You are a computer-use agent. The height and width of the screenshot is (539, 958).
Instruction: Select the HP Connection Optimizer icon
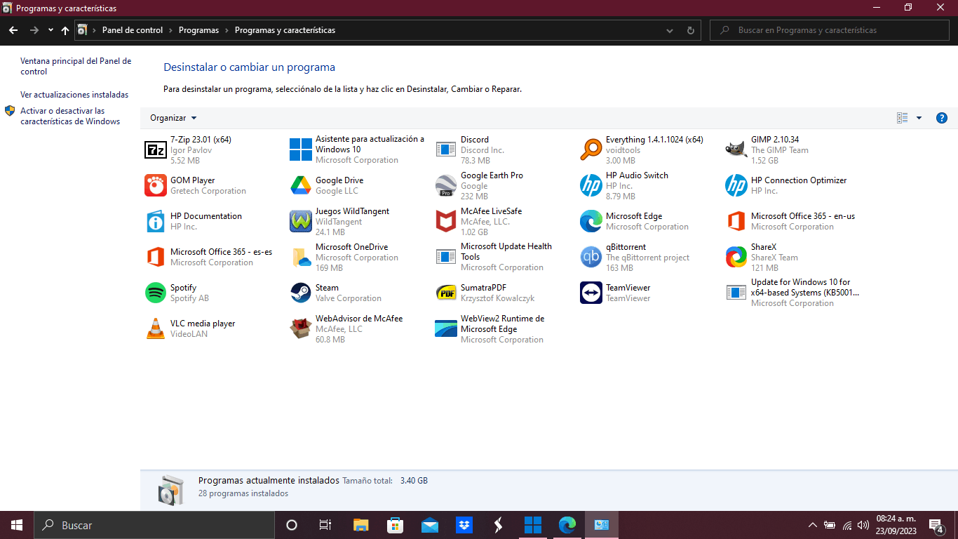point(736,185)
